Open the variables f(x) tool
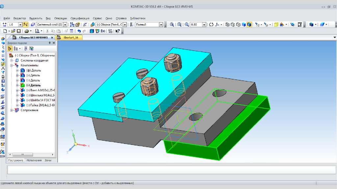Image resolution: width=337 pixels, height=189 pixels. pyautogui.click(x=103, y=31)
